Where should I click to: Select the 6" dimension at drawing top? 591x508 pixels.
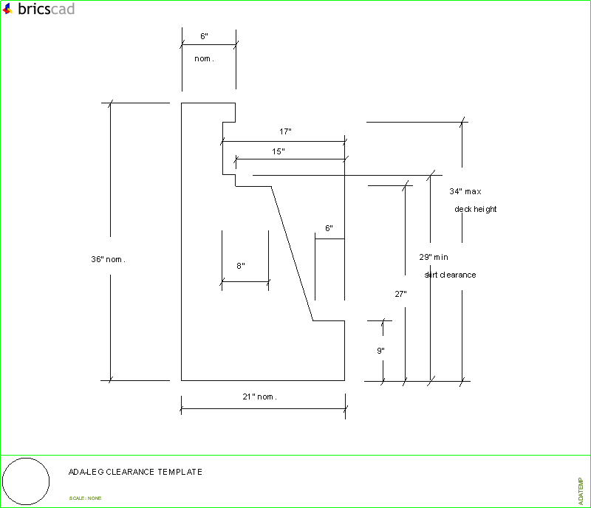(x=204, y=36)
